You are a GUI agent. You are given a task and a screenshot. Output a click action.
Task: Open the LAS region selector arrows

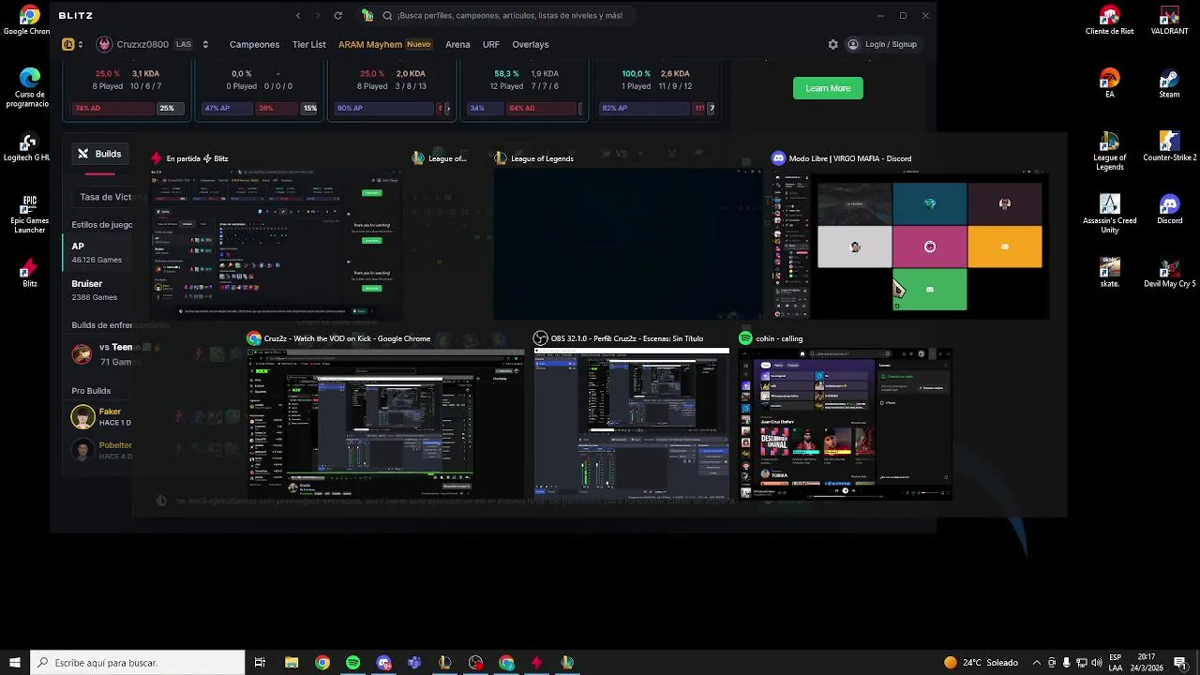205,44
